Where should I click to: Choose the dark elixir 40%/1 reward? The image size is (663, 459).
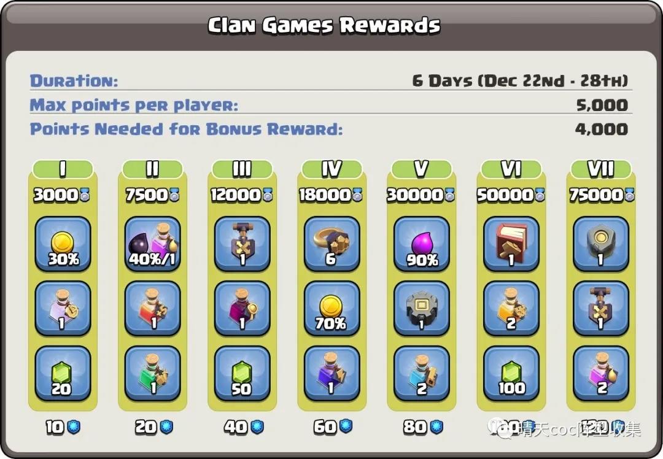153,244
